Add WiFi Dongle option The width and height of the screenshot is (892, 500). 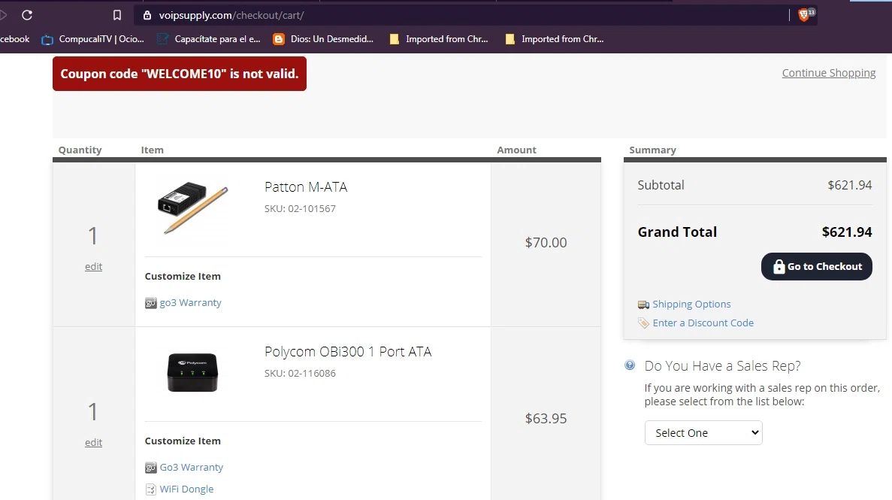186,489
